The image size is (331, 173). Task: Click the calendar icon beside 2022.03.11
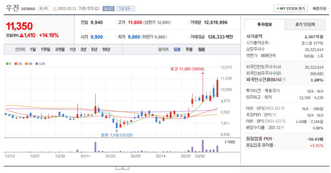click(55, 9)
